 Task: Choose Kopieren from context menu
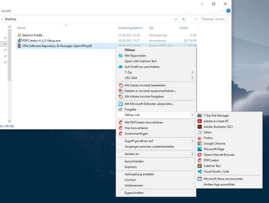coord(130,167)
